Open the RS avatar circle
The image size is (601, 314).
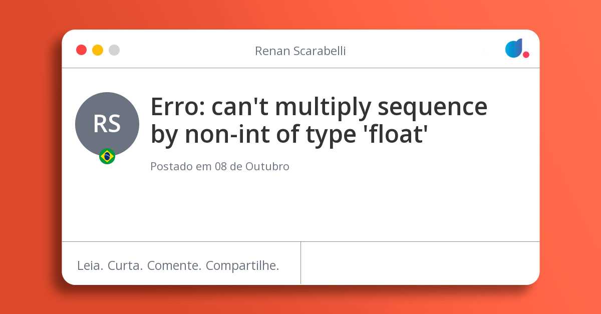(107, 124)
